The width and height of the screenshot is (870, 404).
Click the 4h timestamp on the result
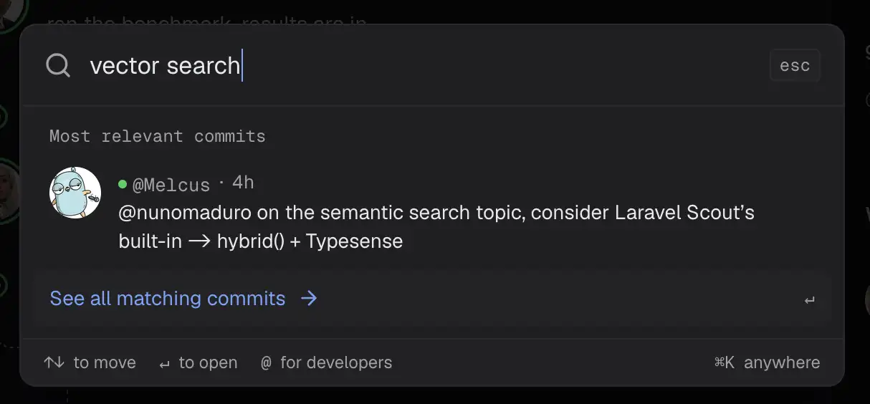tap(243, 183)
